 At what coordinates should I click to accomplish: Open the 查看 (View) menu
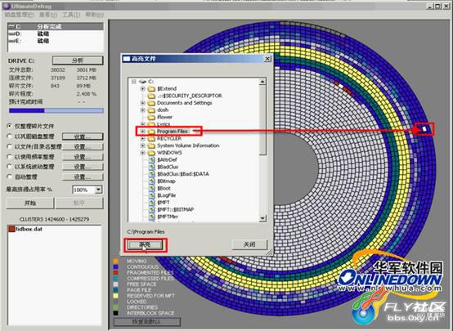(48, 15)
